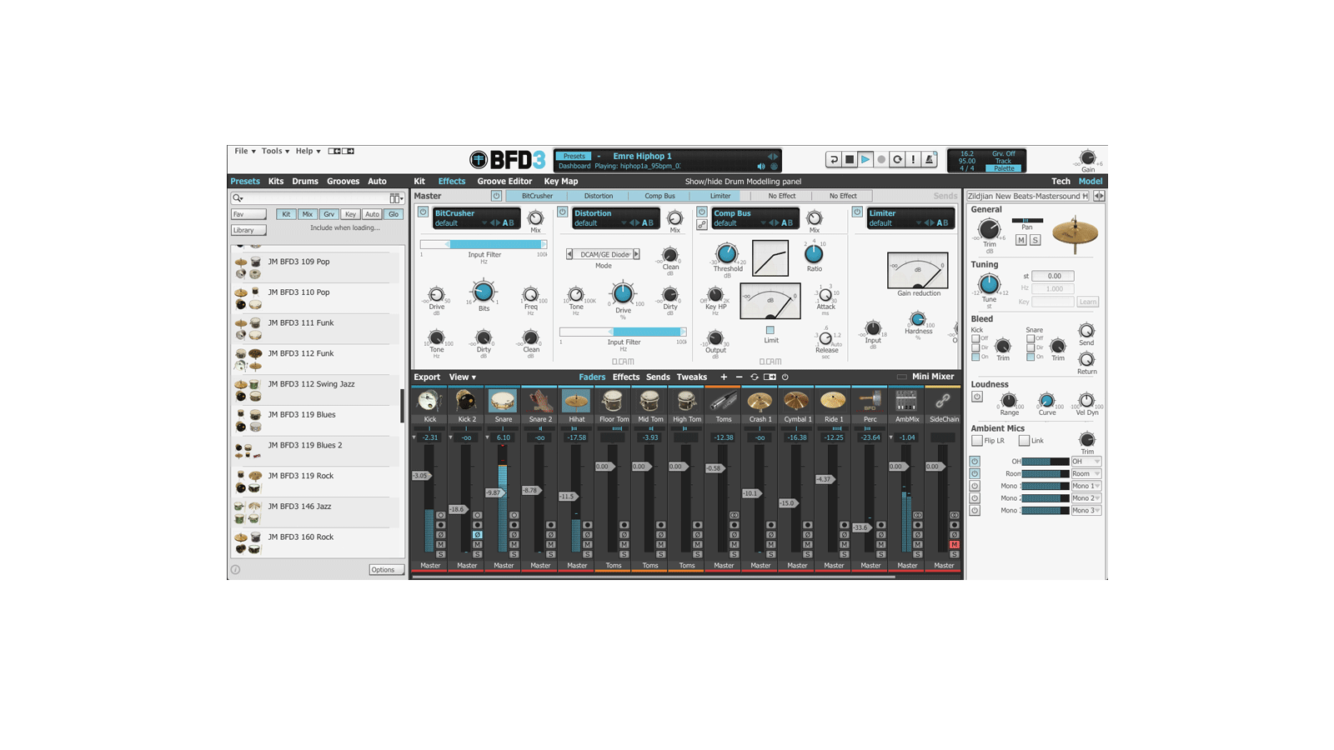The width and height of the screenshot is (1334, 750).
Task: Unmute the SideChain channel
Action: coord(955,544)
